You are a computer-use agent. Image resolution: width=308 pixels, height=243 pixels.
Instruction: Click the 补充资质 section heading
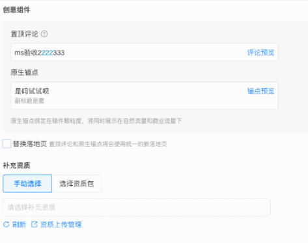pos(16,165)
